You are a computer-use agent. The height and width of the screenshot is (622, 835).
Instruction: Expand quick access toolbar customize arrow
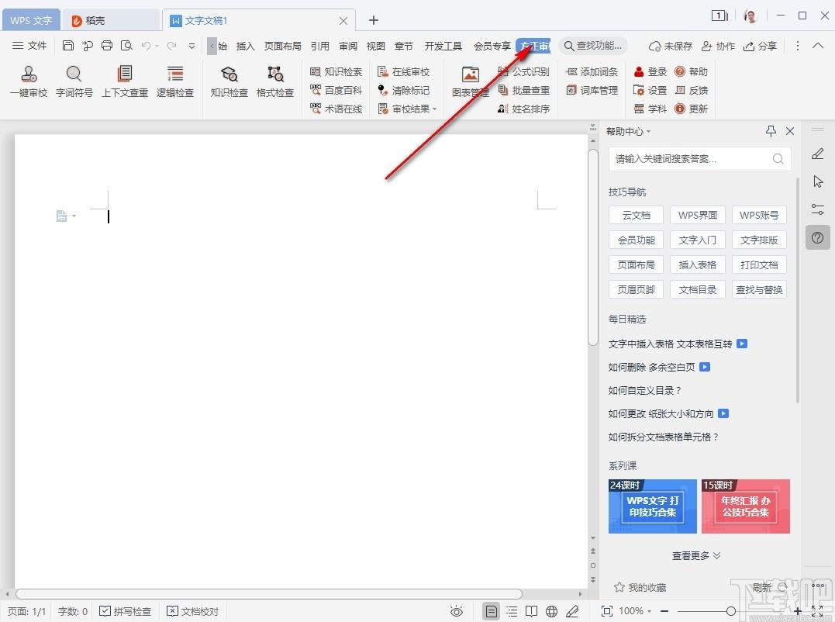[191, 47]
